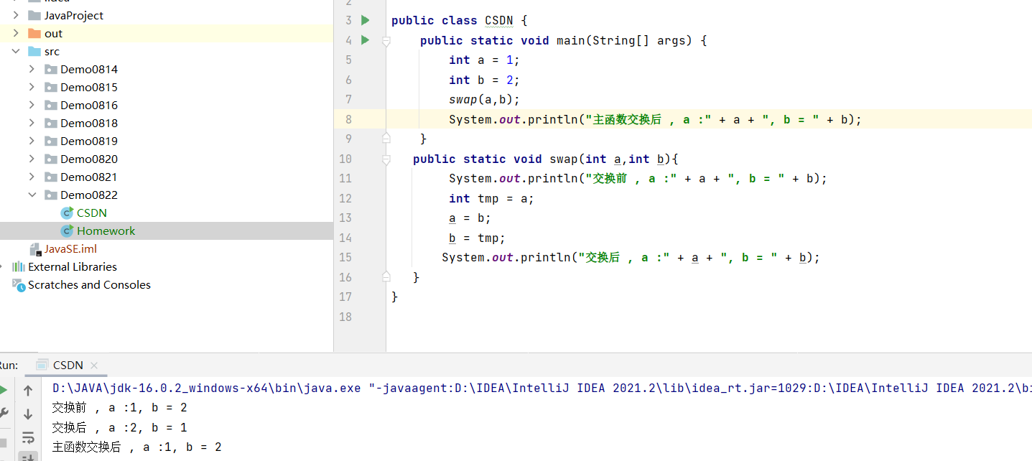This screenshot has width=1032, height=461.
Task: Open the Homework class file
Action: pos(106,230)
